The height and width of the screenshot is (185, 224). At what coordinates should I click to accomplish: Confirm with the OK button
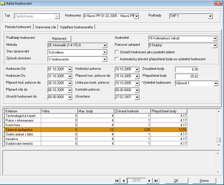[x=176, y=181]
